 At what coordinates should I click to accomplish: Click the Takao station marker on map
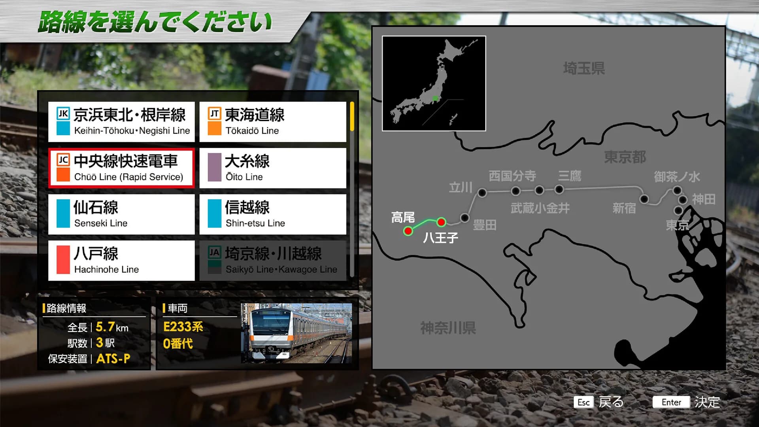(408, 231)
